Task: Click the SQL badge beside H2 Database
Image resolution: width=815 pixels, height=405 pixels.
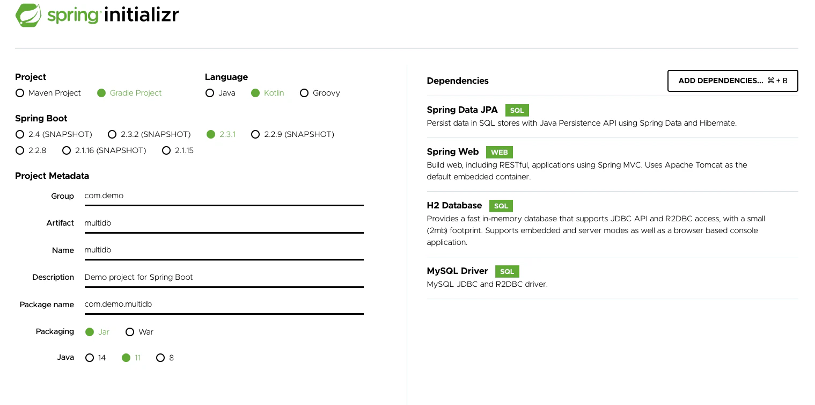Action: (x=501, y=206)
